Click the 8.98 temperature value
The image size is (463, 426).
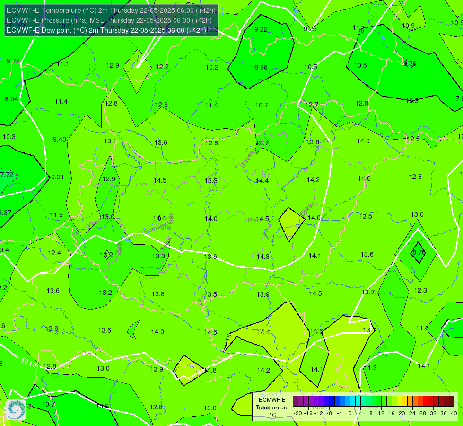[x=261, y=67]
